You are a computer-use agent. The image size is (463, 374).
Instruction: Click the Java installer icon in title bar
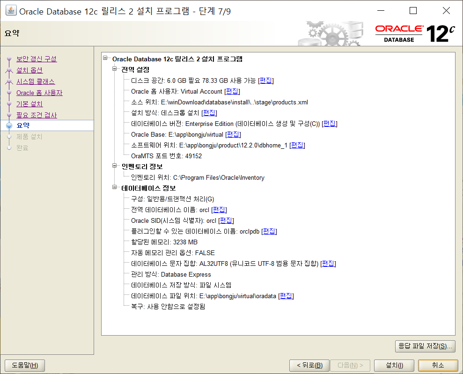pyautogui.click(x=11, y=11)
